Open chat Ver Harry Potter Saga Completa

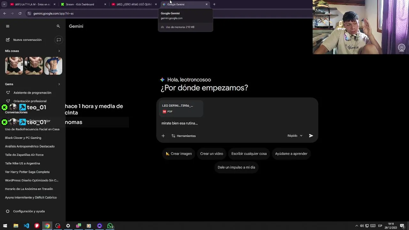[27, 172]
